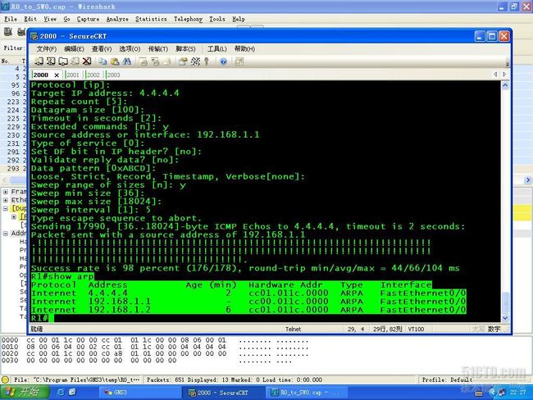Click Internet Explorer quick launch icon
This screenshot has height=400, width=533.
pyautogui.click(x=61, y=392)
